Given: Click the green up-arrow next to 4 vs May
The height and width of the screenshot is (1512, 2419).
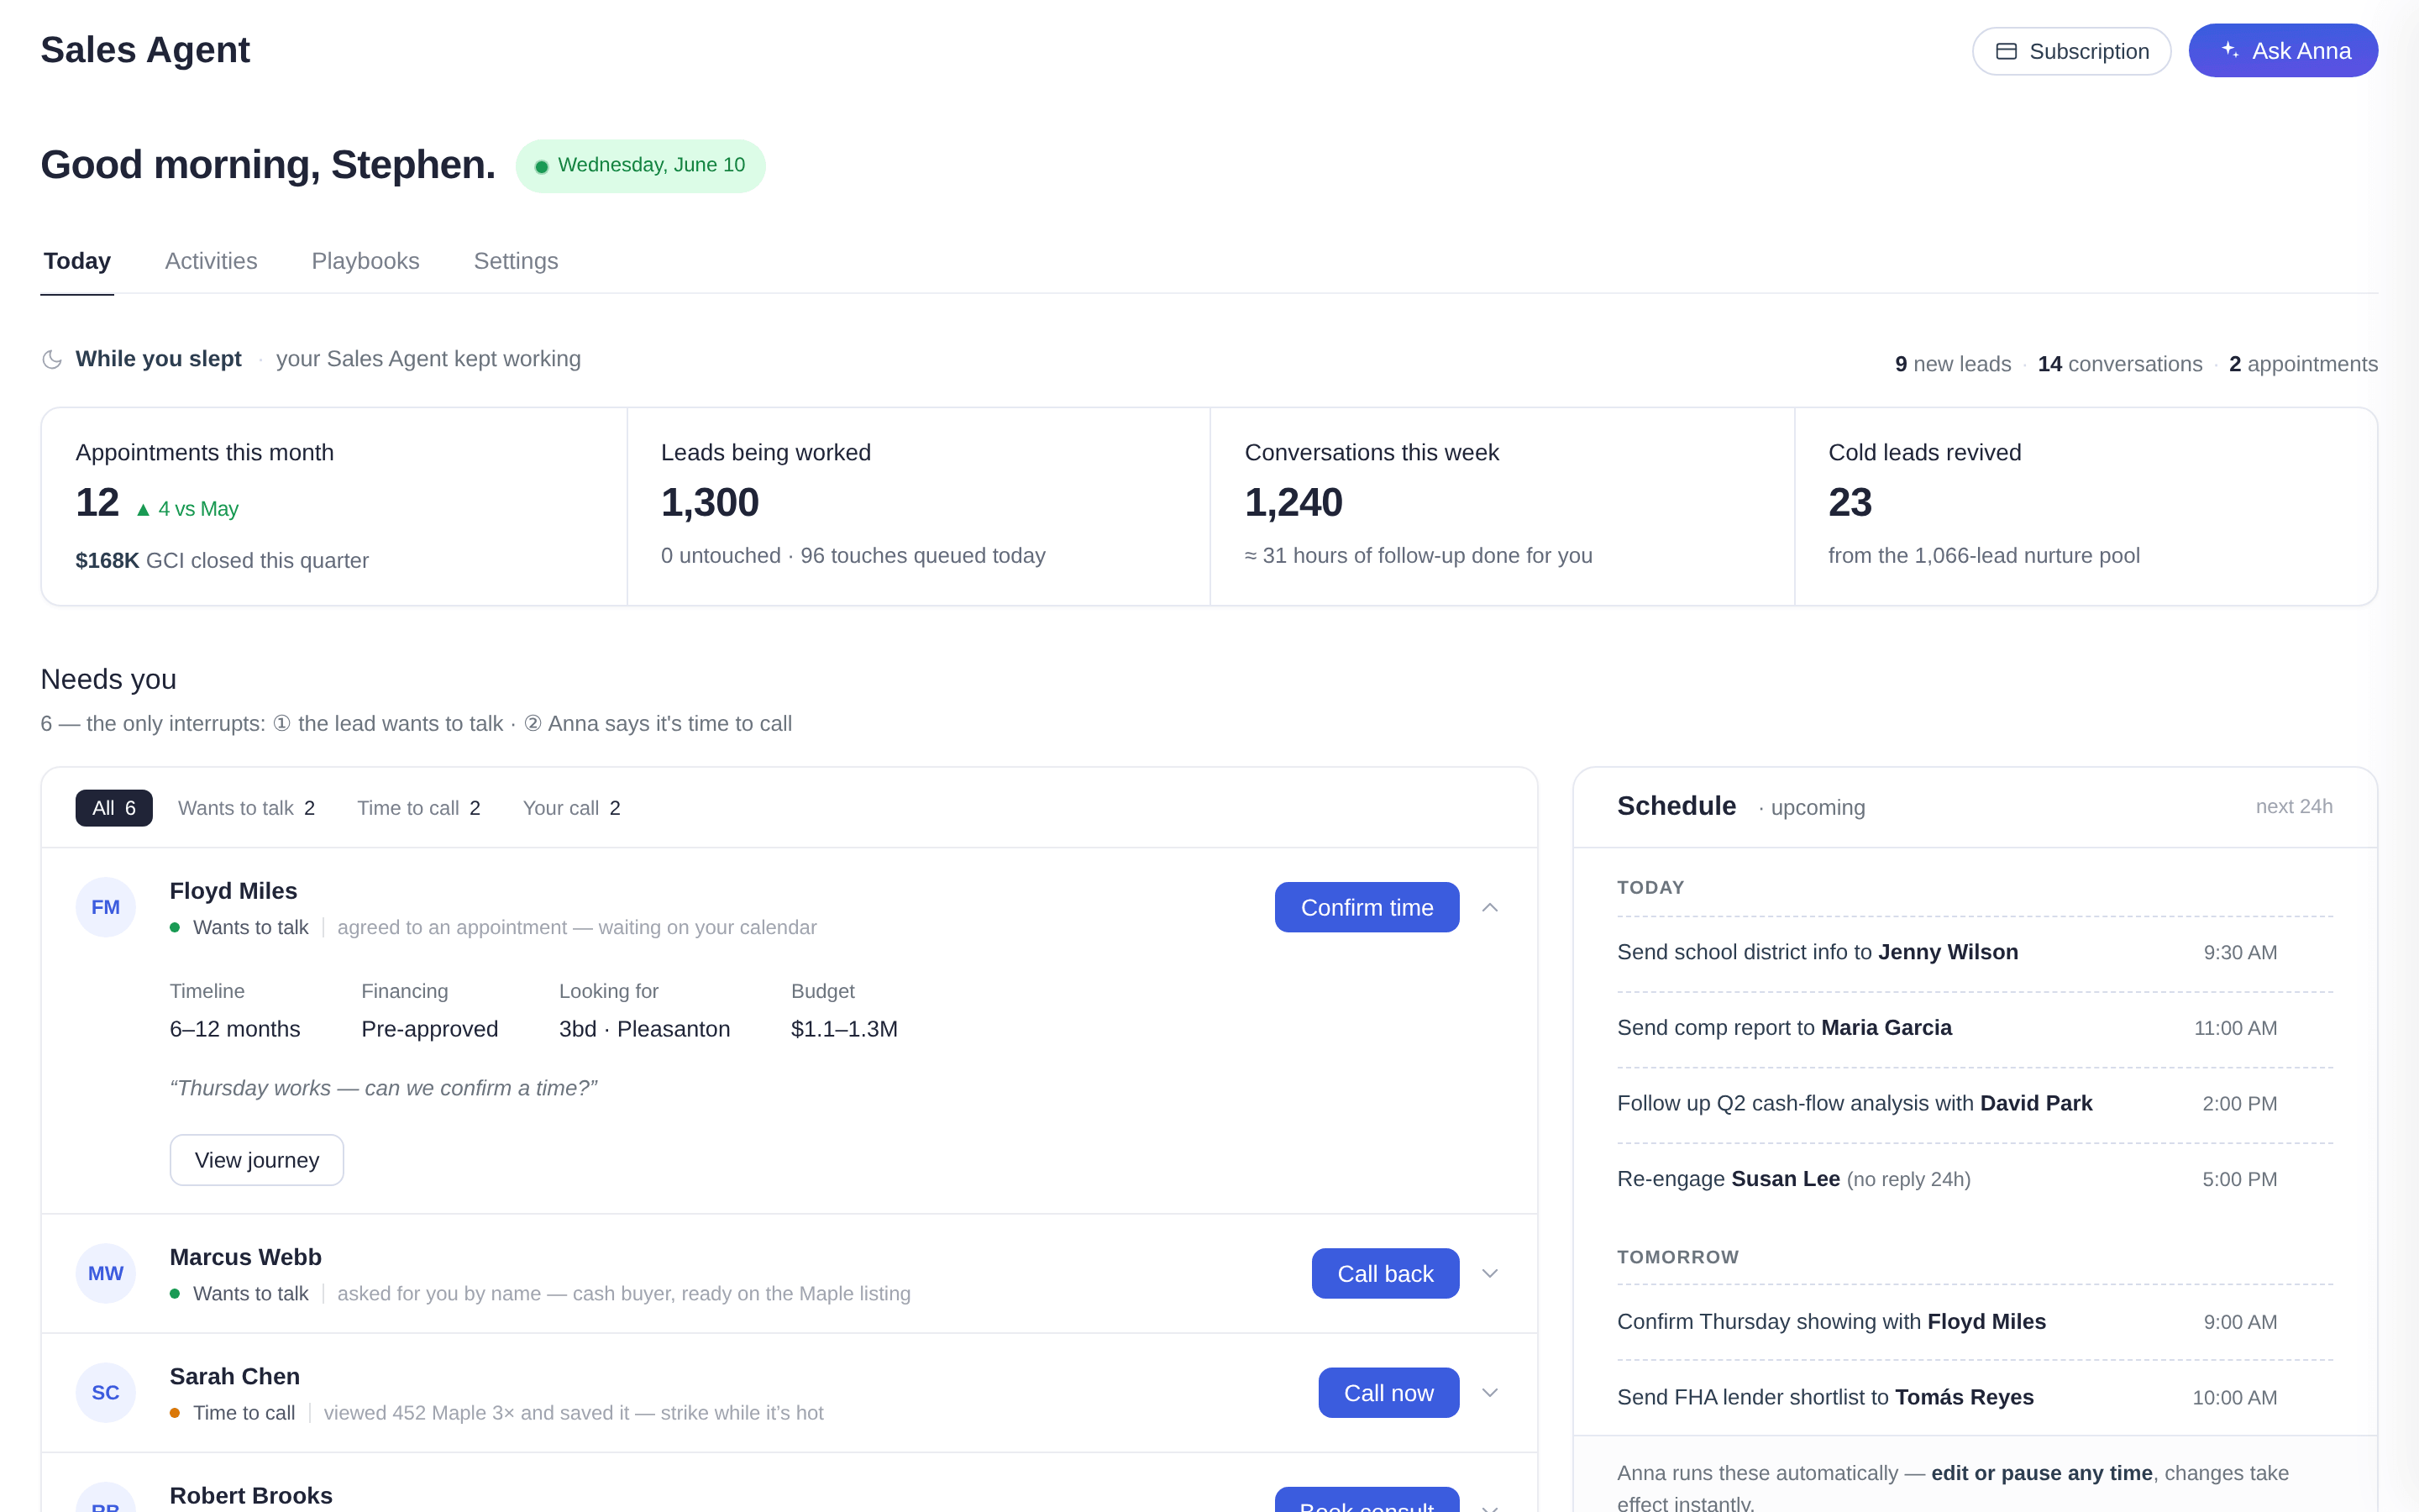Looking at the screenshot, I should coord(143,510).
